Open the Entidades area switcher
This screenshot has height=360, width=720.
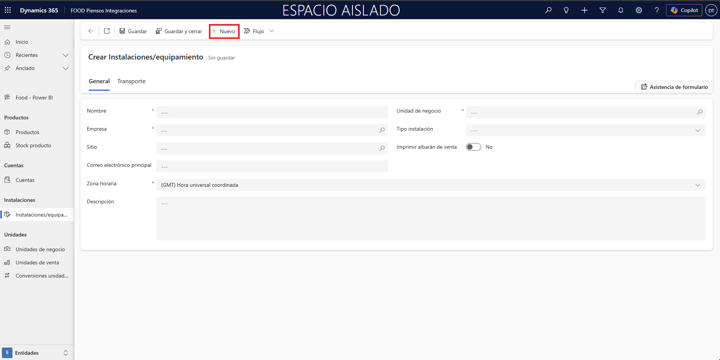point(37,353)
